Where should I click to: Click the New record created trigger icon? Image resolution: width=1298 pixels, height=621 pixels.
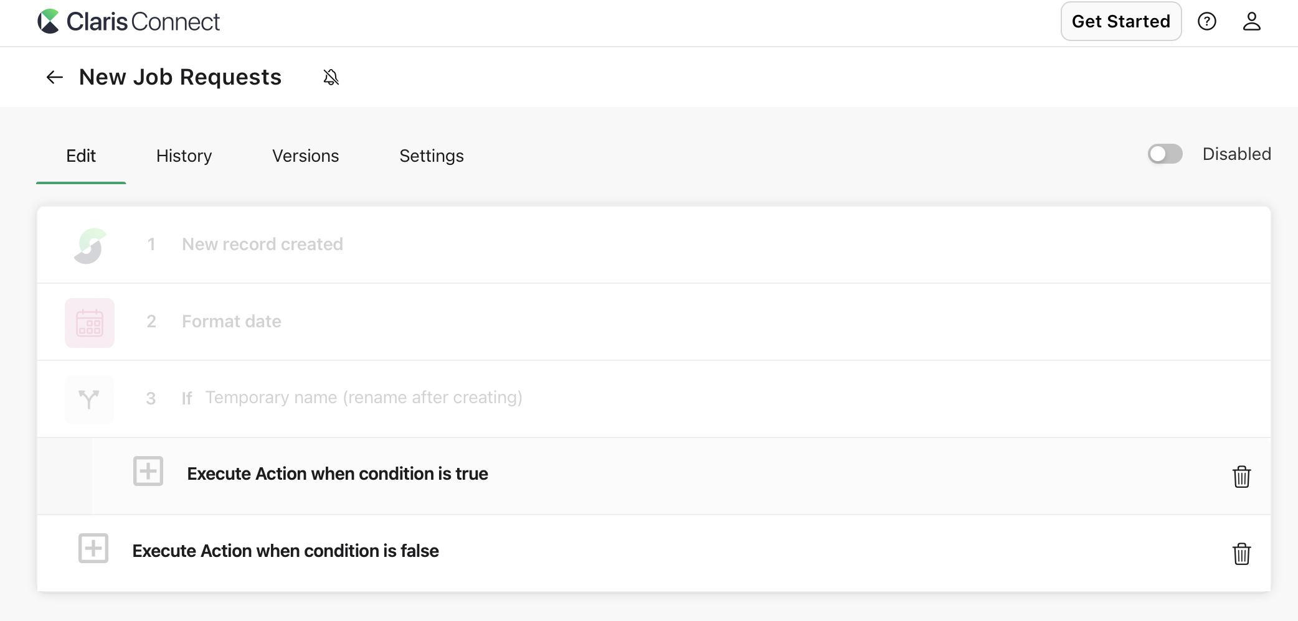click(90, 245)
